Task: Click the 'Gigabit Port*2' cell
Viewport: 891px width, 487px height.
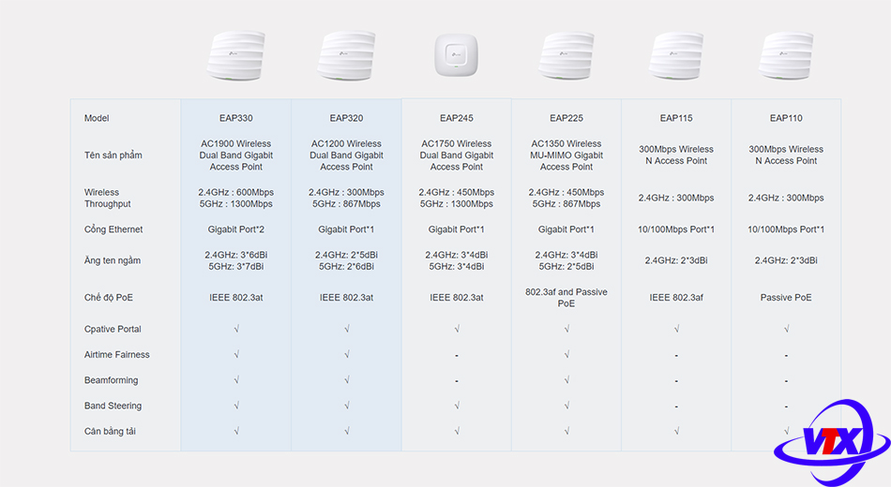Action: 235,229
